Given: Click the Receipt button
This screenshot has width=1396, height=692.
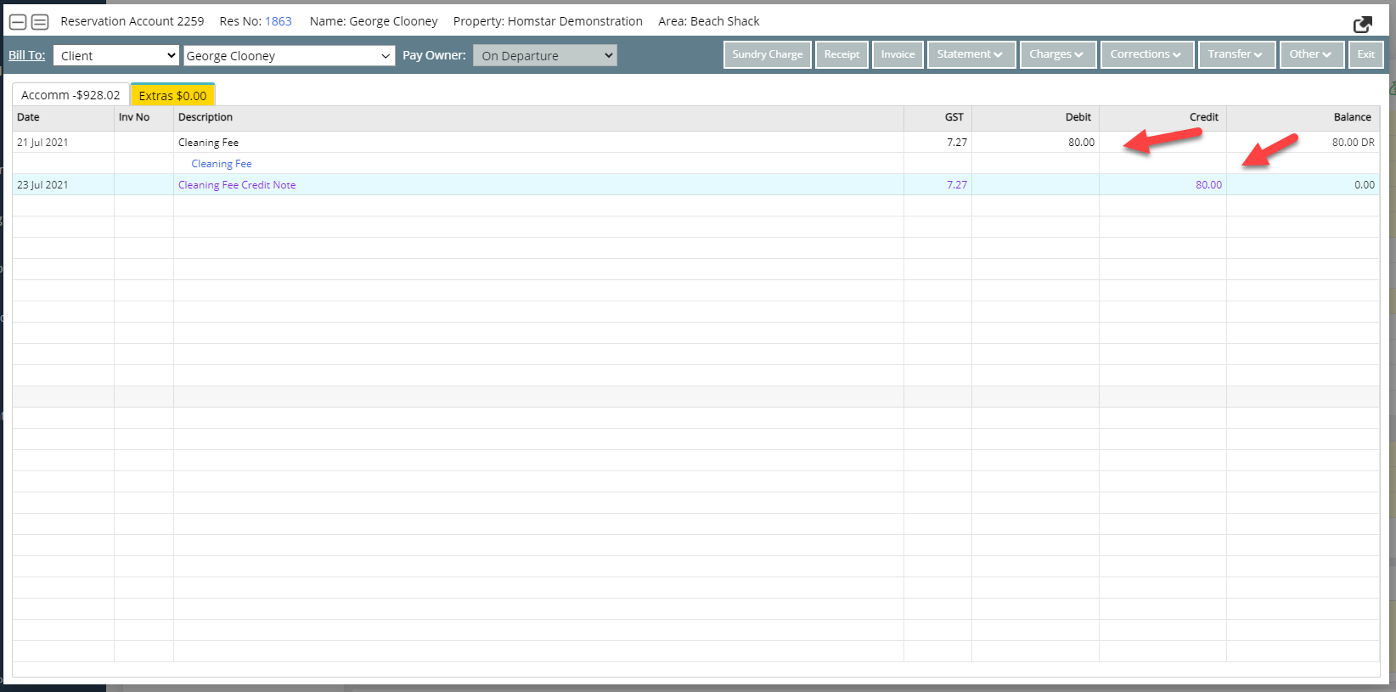Looking at the screenshot, I should [842, 54].
